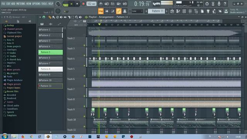The width and height of the screenshot is (247, 139).
Task: Click the playhead marker in the timeline ruler
Action: click(x=100, y=24)
